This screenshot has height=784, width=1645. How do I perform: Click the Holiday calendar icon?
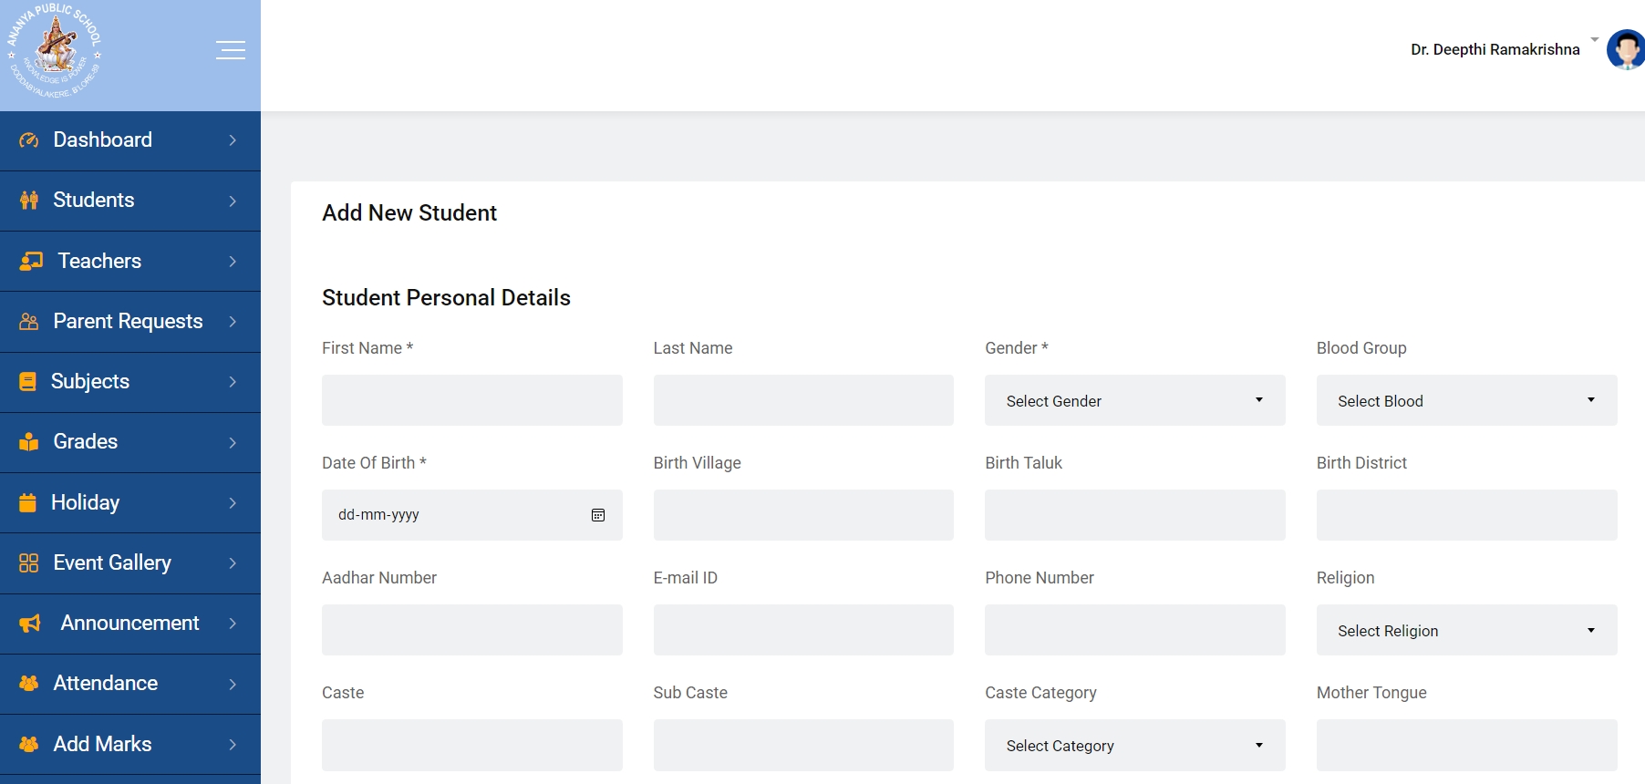(28, 502)
